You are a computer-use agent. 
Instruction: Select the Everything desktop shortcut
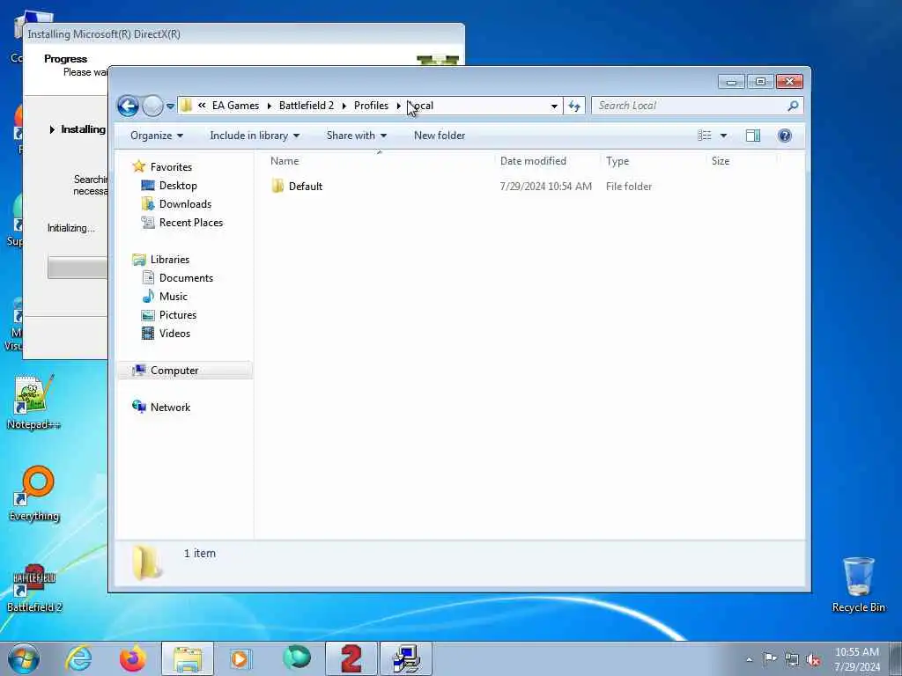[x=34, y=493]
